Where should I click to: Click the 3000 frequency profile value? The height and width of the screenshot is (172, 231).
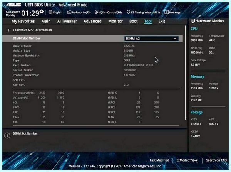[61, 93]
